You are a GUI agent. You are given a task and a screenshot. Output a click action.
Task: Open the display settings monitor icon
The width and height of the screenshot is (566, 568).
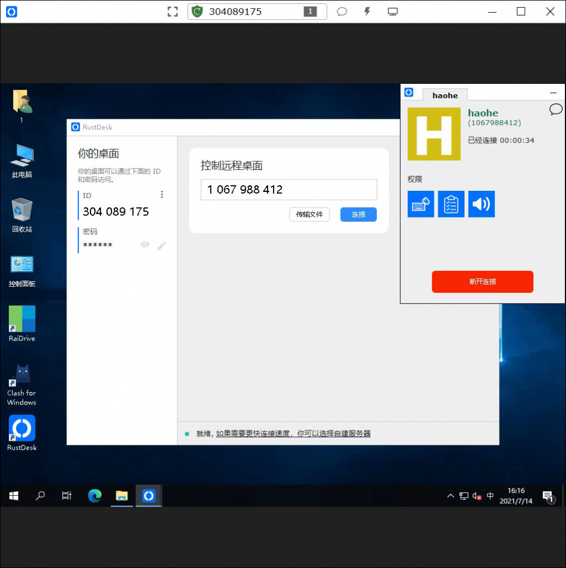pyautogui.click(x=392, y=12)
